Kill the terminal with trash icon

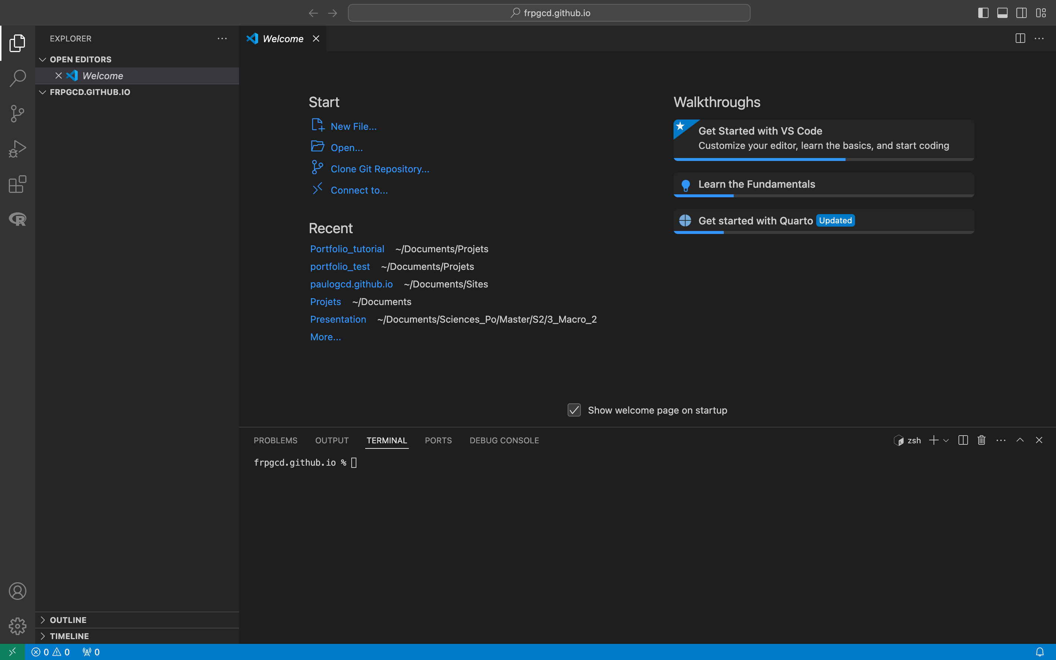pos(982,440)
